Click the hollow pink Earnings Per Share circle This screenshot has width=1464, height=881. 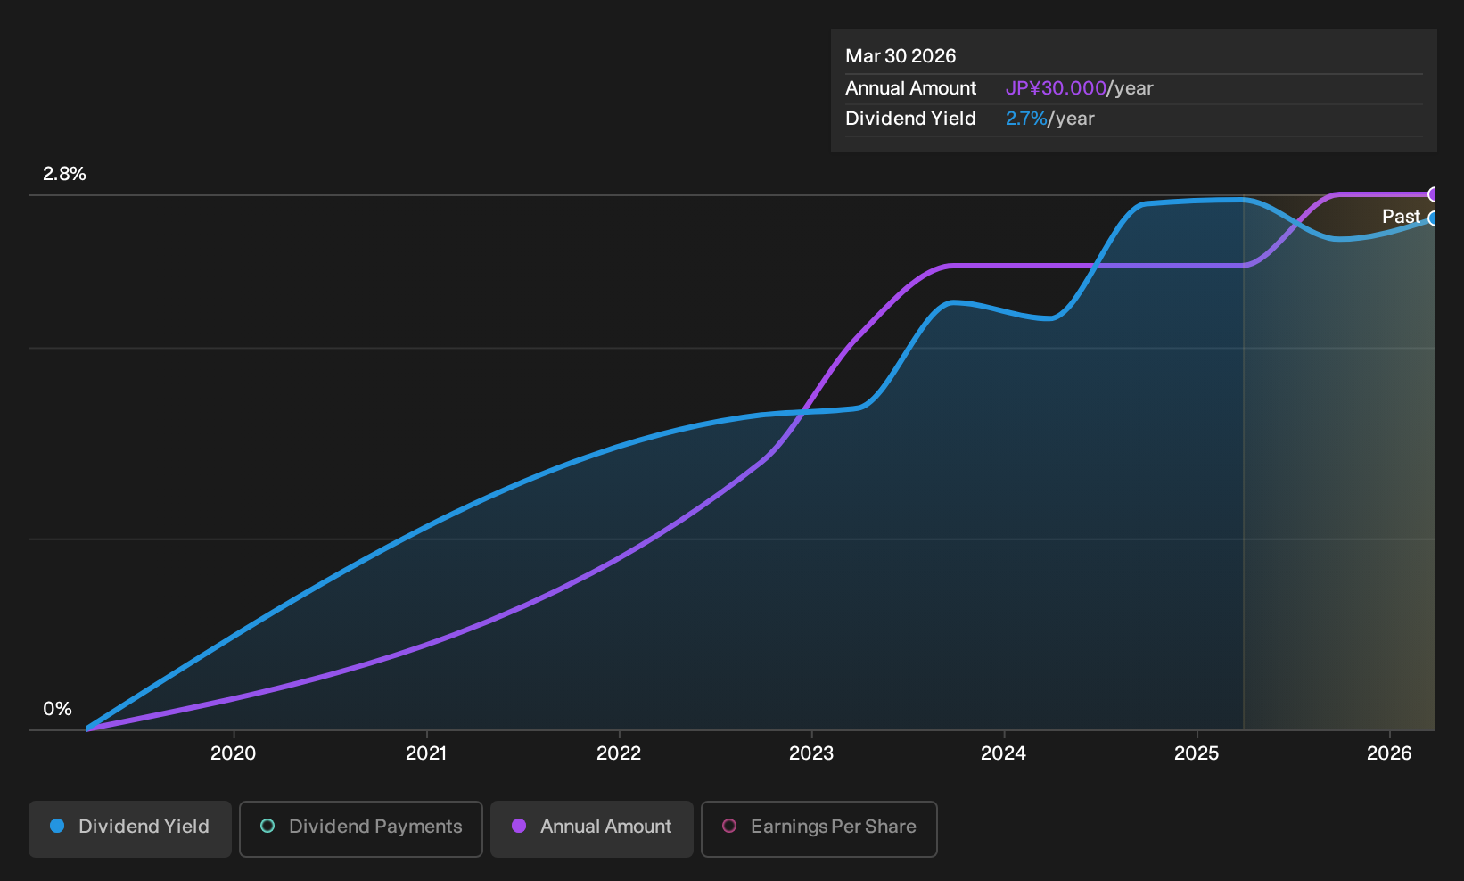[x=729, y=826]
